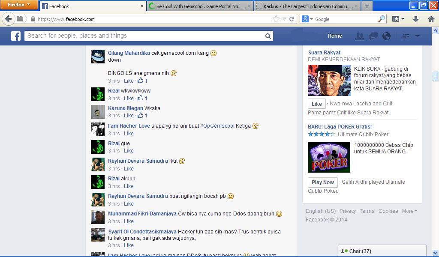Screen dimensions: 439x257
Task: Open the Messages icon in the Facebook header
Action: coord(373,36)
